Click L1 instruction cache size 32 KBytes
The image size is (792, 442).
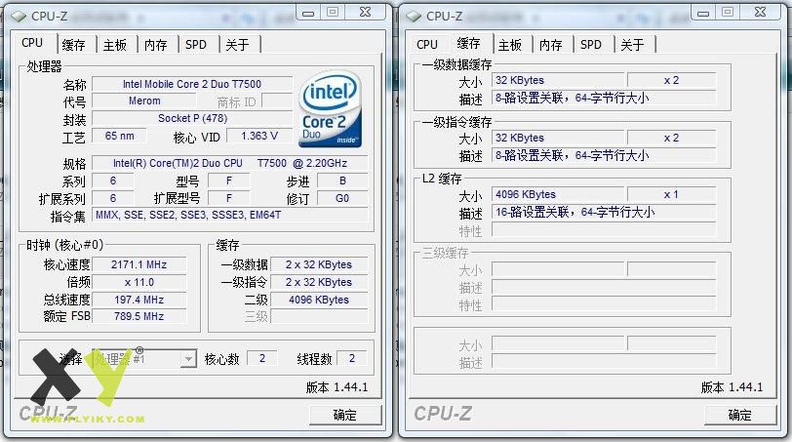[x=558, y=138]
